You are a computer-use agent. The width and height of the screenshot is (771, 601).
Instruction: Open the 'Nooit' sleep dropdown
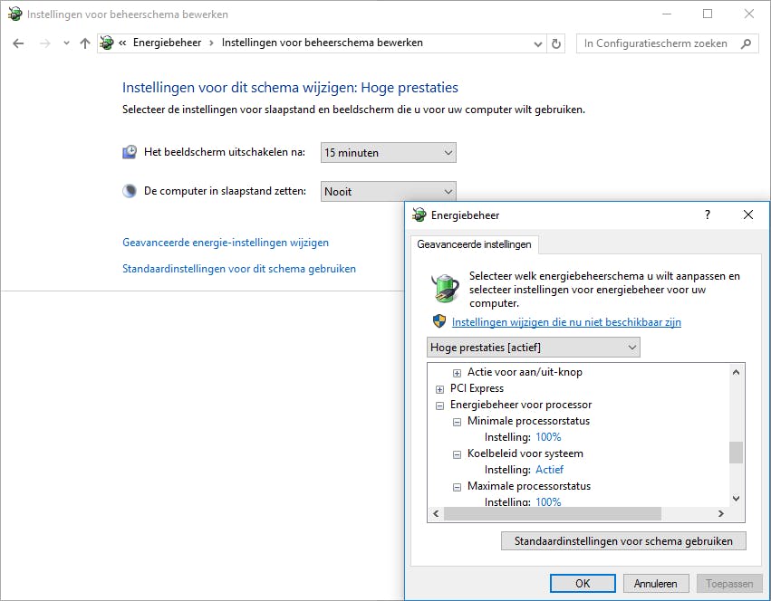tap(389, 191)
